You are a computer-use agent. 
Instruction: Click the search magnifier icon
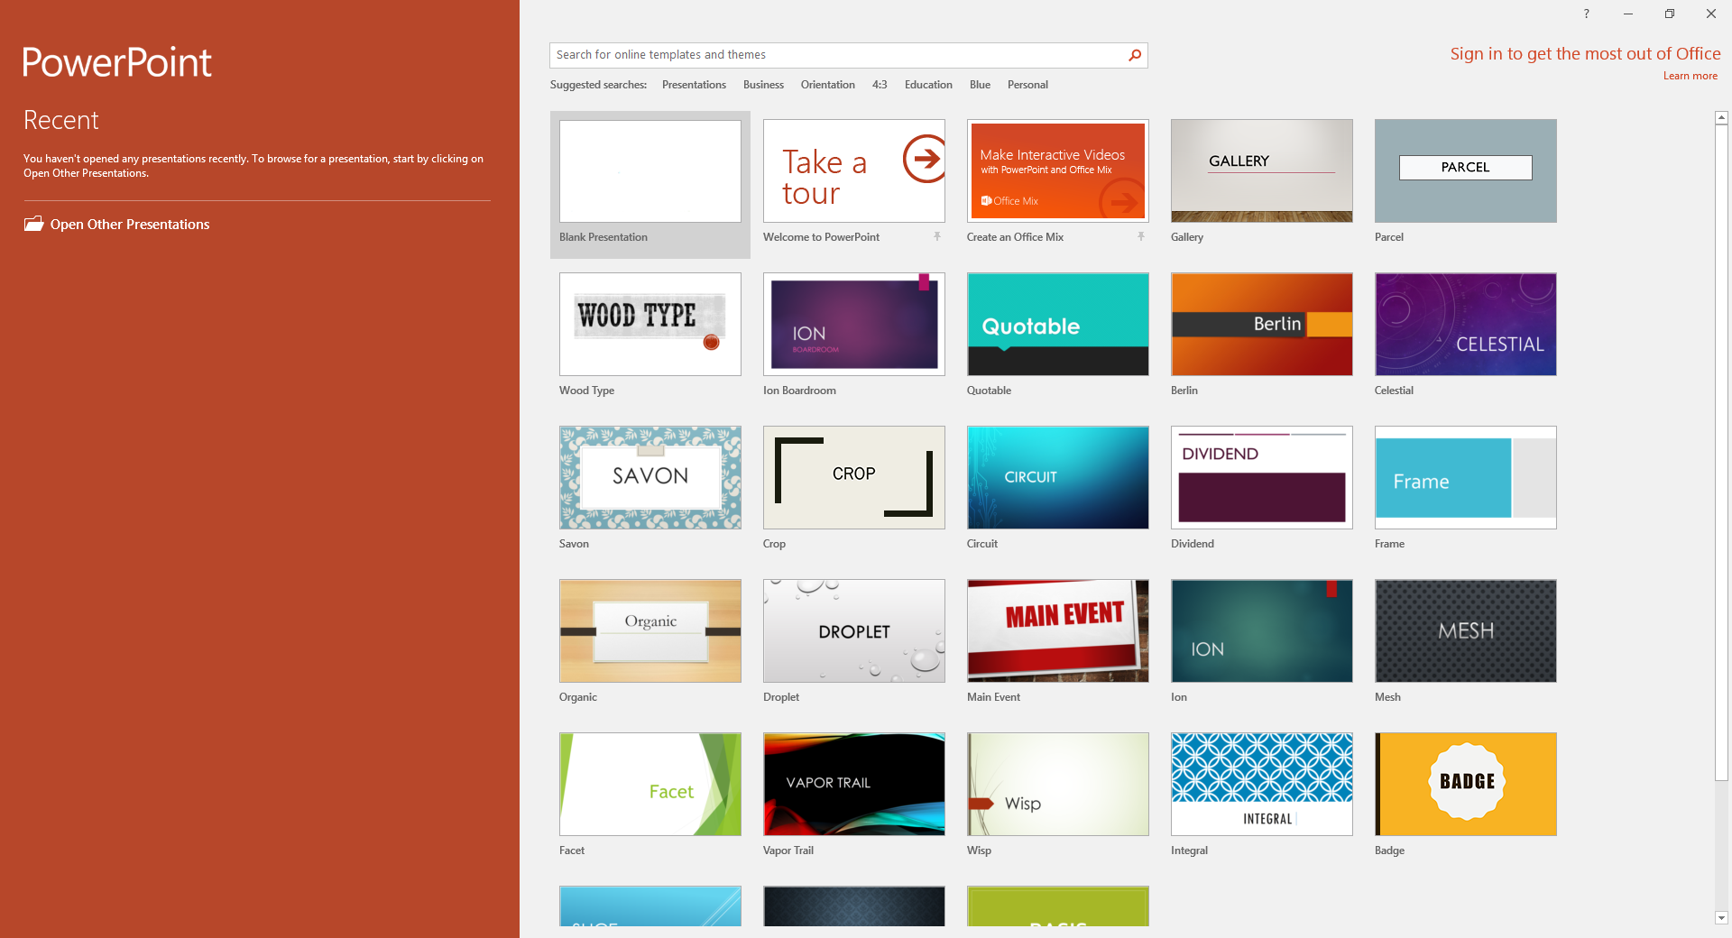(1135, 55)
